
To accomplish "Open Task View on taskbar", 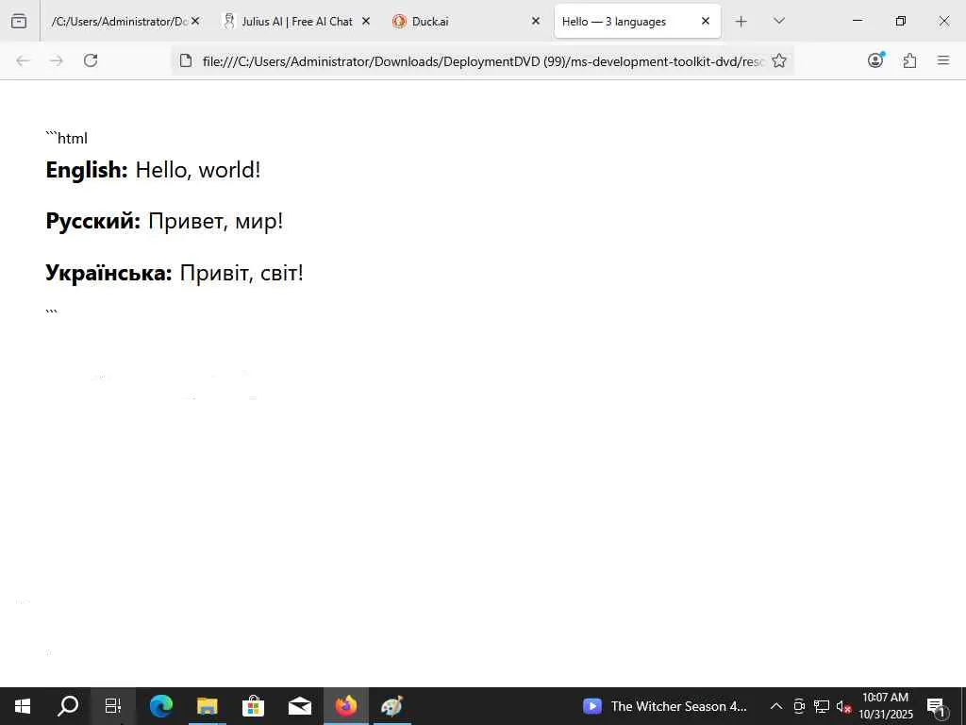I will point(113,706).
